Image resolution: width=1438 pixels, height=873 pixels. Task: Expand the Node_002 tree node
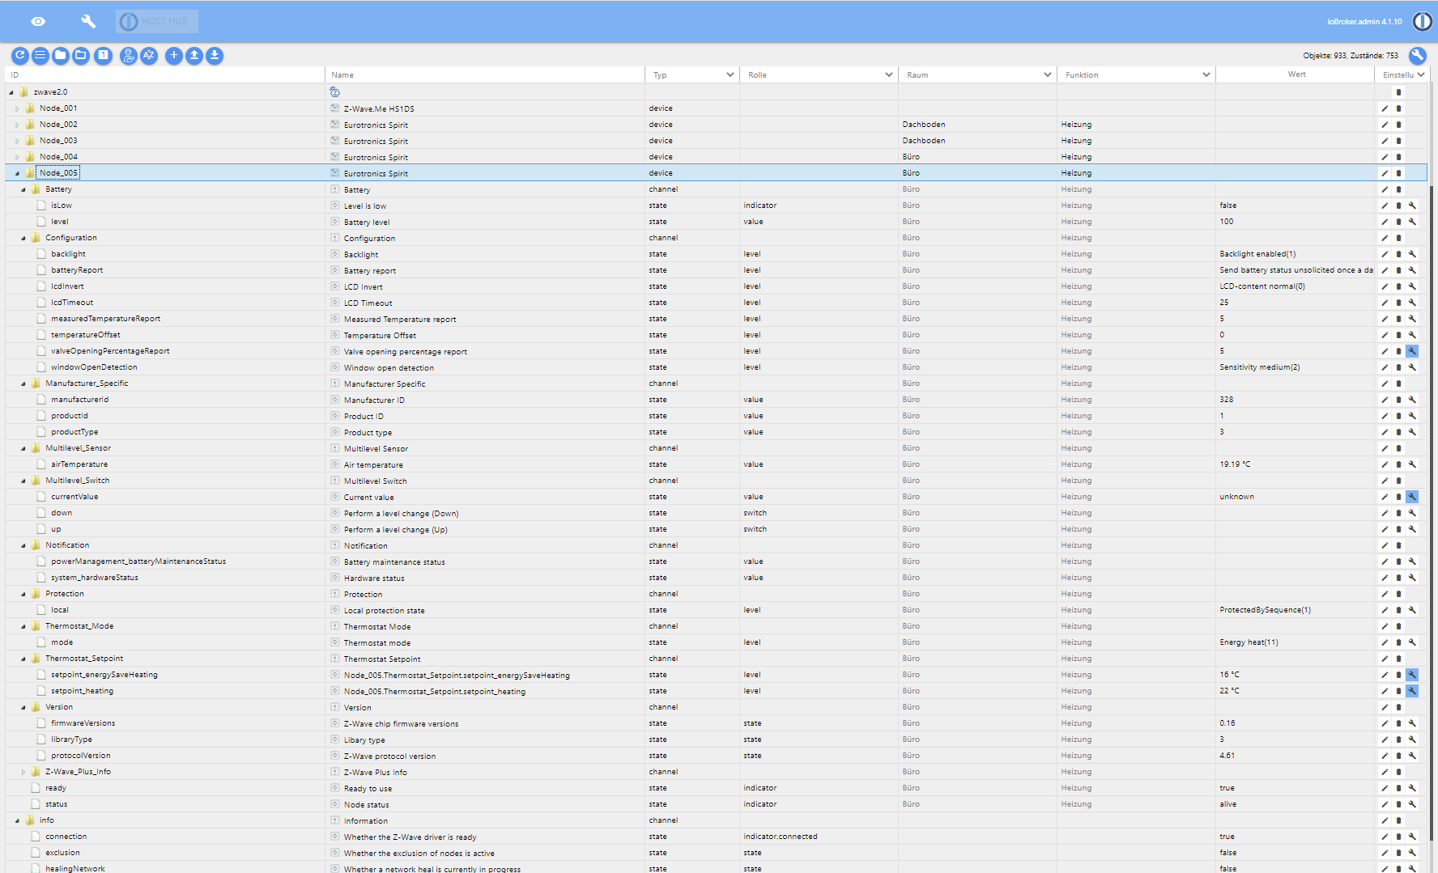click(17, 125)
